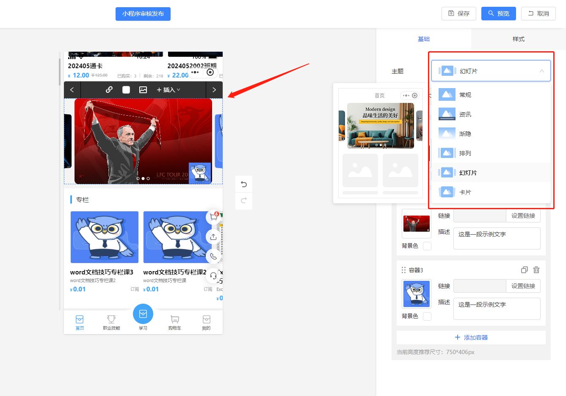This screenshot has height=396, width=566.
Task: Click the carousel pagination dots
Action: (x=143, y=178)
